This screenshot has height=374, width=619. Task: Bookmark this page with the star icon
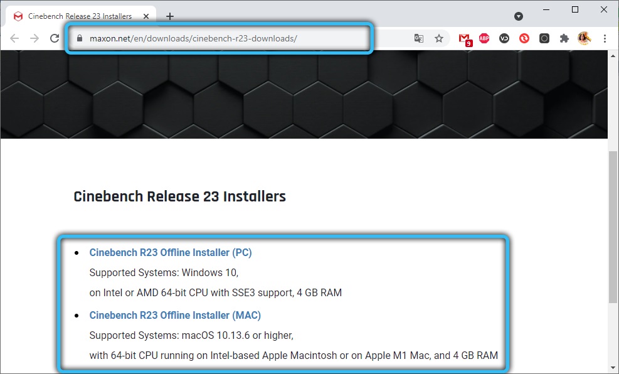point(439,38)
